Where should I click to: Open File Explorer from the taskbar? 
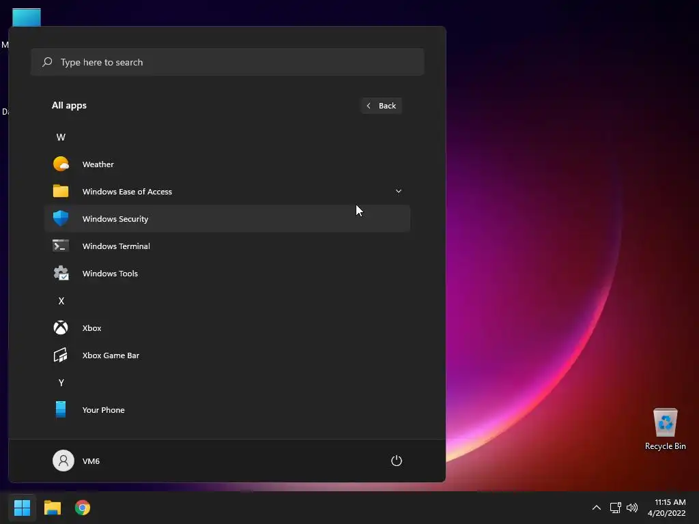tap(52, 508)
